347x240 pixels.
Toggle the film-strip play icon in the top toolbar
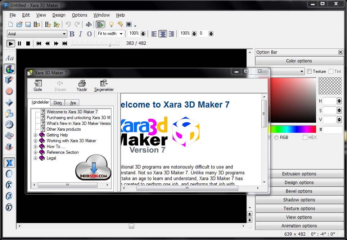pos(100,25)
